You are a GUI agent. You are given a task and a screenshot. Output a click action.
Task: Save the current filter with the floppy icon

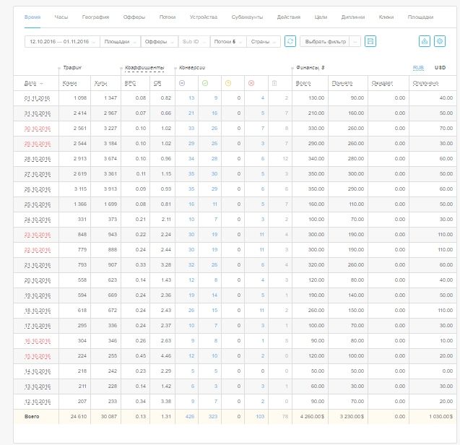tap(370, 41)
